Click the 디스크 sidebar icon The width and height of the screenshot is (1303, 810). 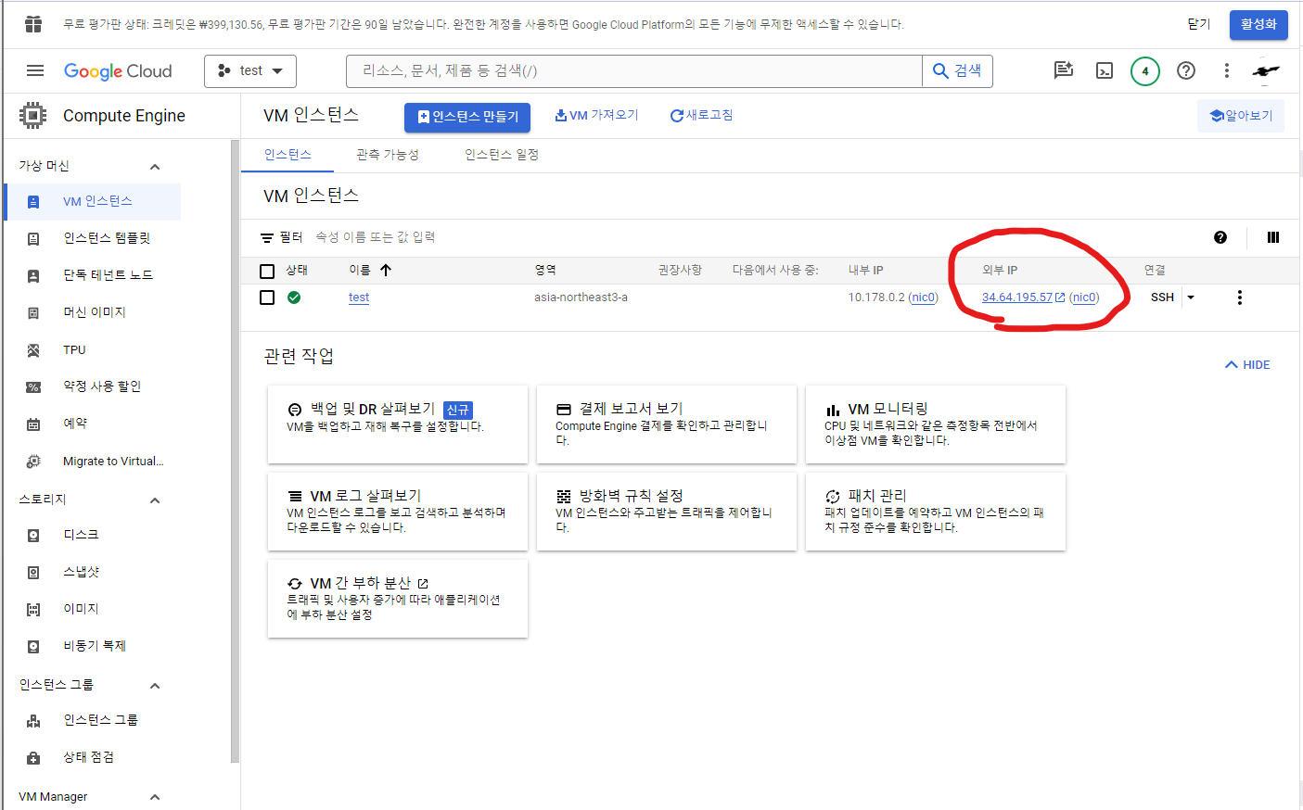(33, 536)
